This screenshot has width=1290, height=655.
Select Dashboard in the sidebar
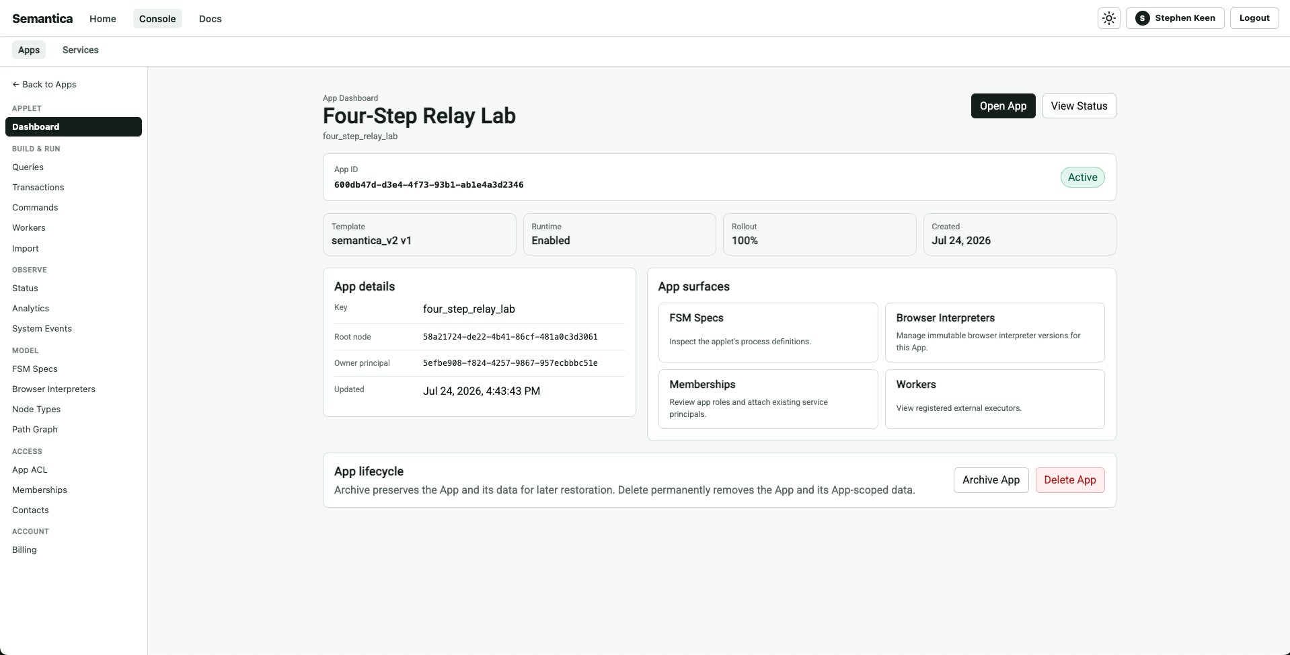point(73,126)
